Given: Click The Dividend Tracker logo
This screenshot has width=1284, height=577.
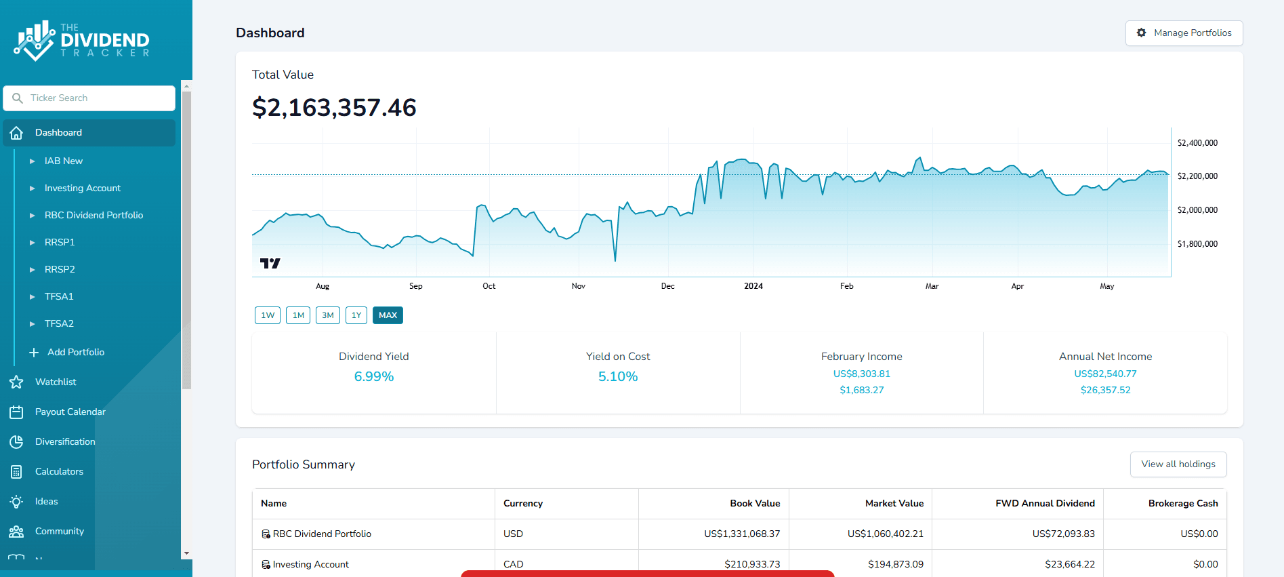Looking at the screenshot, I should pos(81,41).
